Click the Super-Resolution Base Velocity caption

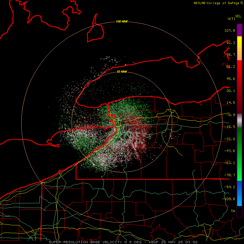[x=123, y=242]
